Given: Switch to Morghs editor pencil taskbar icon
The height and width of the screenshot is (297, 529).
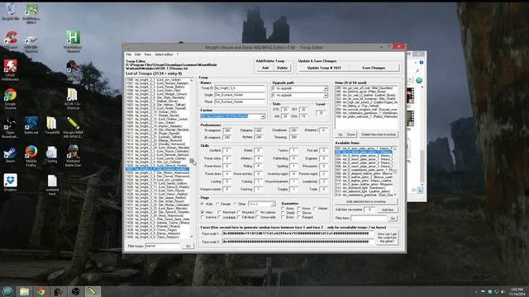Looking at the screenshot, I should click(93, 291).
